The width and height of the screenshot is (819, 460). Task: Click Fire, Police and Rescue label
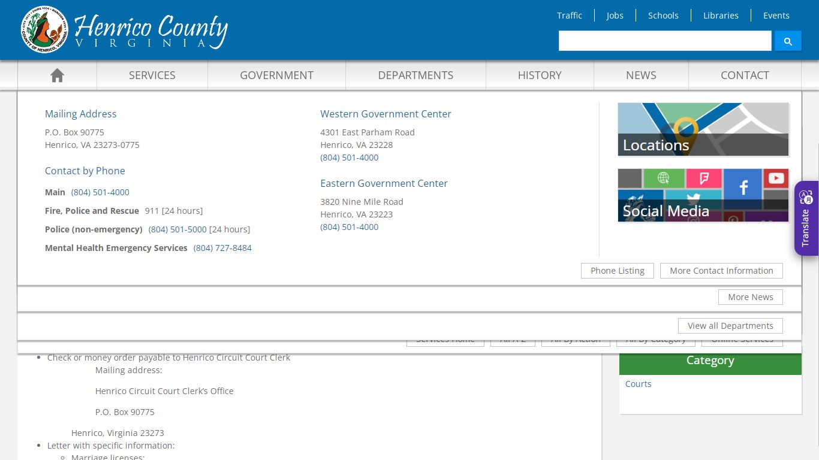click(92, 211)
